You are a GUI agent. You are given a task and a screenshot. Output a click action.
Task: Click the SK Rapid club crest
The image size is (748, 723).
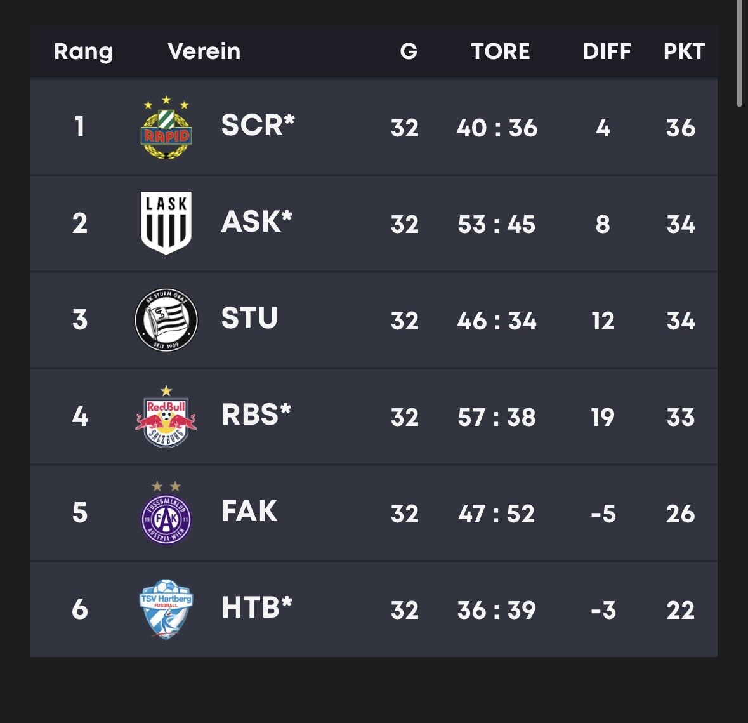pyautogui.click(x=166, y=128)
